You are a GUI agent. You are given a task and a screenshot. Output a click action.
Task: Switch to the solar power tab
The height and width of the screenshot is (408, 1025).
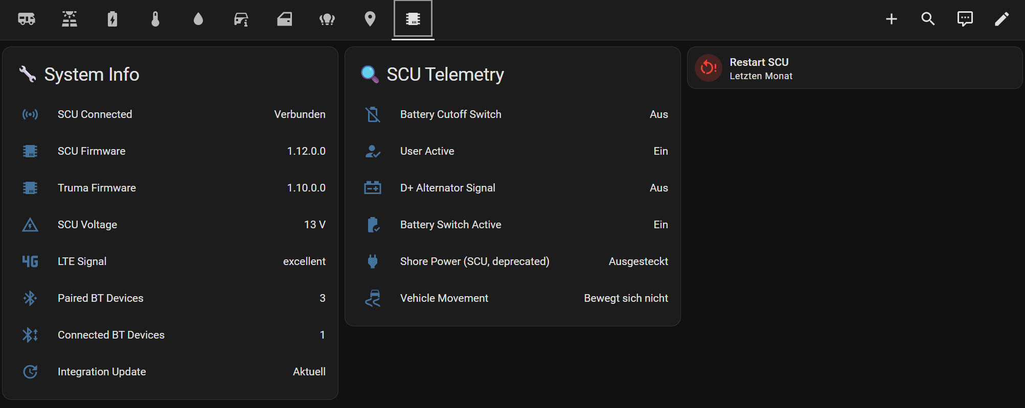70,19
